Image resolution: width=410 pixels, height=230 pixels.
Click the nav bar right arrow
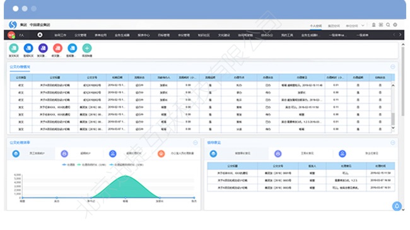400,35
